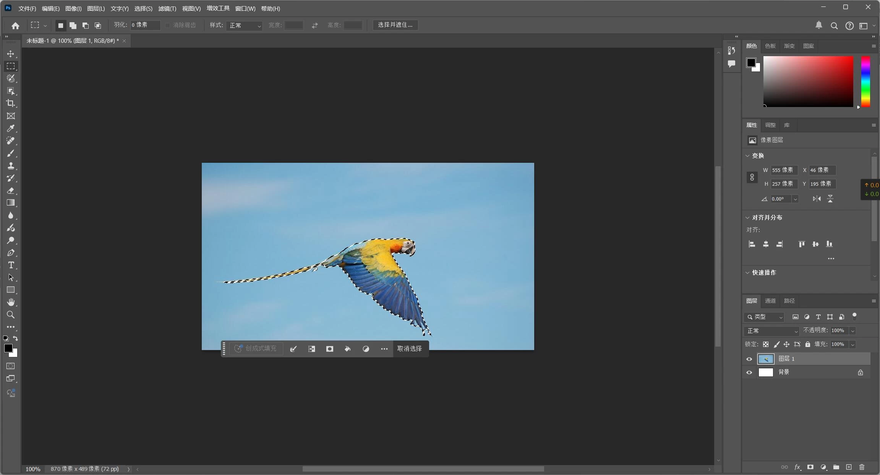Select the Type tool
The height and width of the screenshot is (475, 880).
11,265
